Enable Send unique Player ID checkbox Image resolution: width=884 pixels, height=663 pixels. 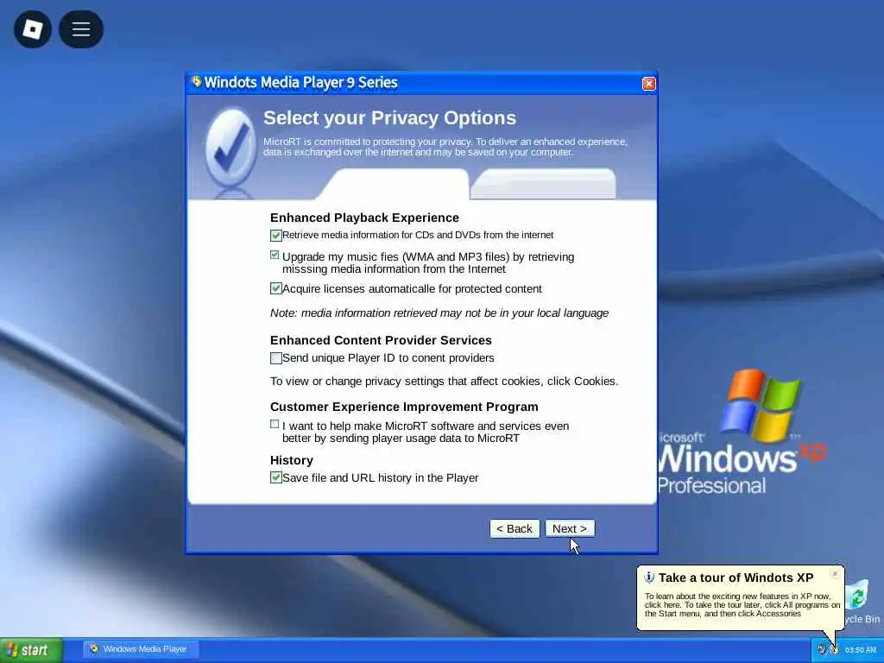pyautogui.click(x=275, y=358)
